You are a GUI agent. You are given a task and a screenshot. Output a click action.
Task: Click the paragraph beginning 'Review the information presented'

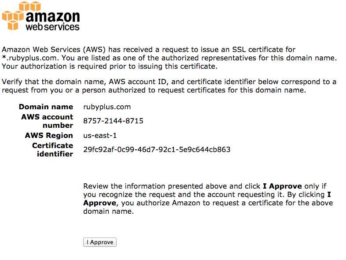(207, 198)
